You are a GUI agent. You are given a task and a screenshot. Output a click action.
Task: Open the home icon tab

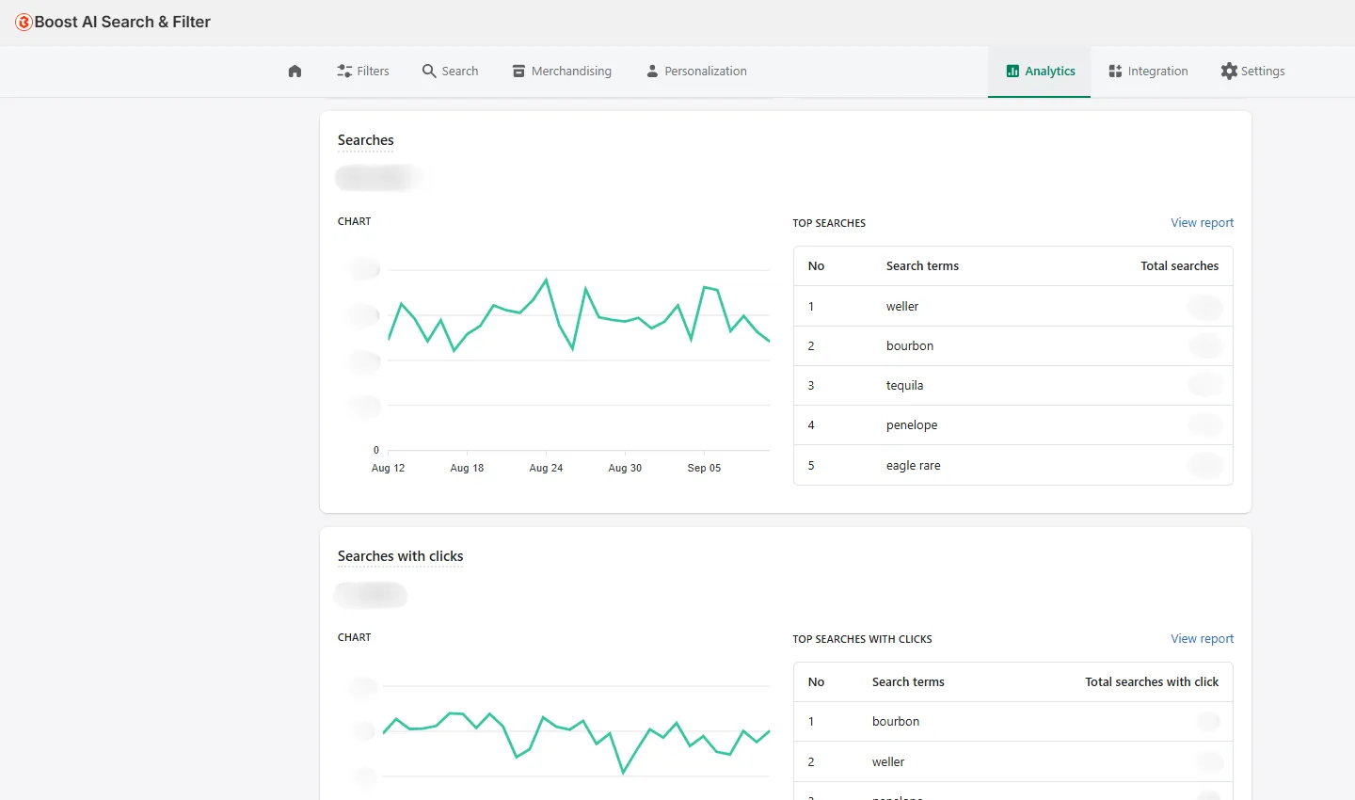coord(295,71)
